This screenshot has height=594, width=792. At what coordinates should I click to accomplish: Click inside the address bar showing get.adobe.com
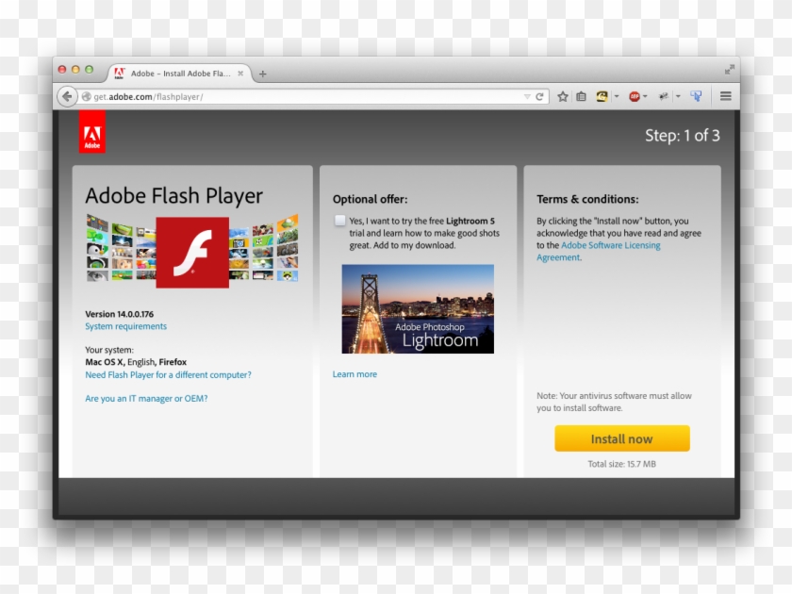pos(283,95)
